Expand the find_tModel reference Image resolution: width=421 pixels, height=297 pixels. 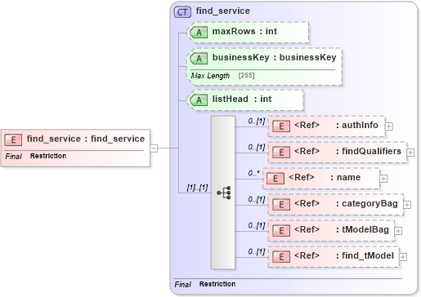pos(403,257)
